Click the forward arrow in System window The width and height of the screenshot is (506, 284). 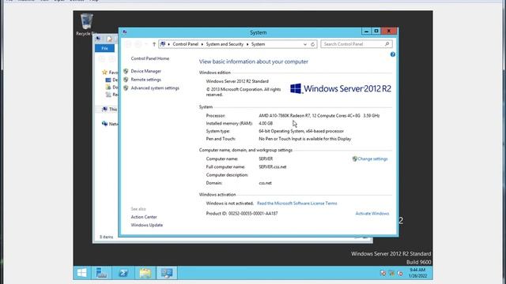(138, 44)
